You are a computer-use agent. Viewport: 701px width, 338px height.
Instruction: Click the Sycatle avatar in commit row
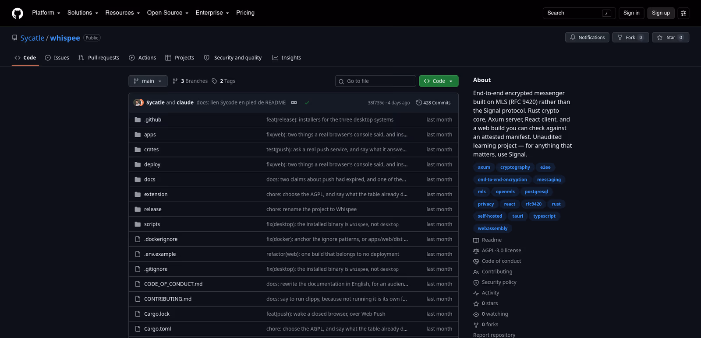[137, 103]
